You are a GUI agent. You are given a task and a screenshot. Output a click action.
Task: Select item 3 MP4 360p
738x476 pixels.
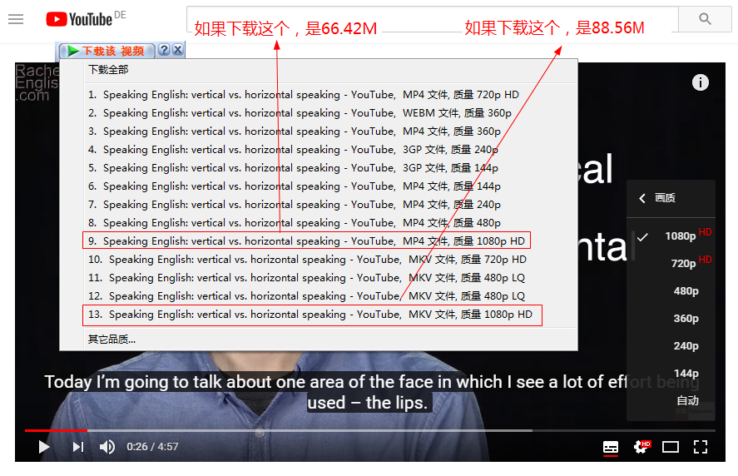point(295,131)
